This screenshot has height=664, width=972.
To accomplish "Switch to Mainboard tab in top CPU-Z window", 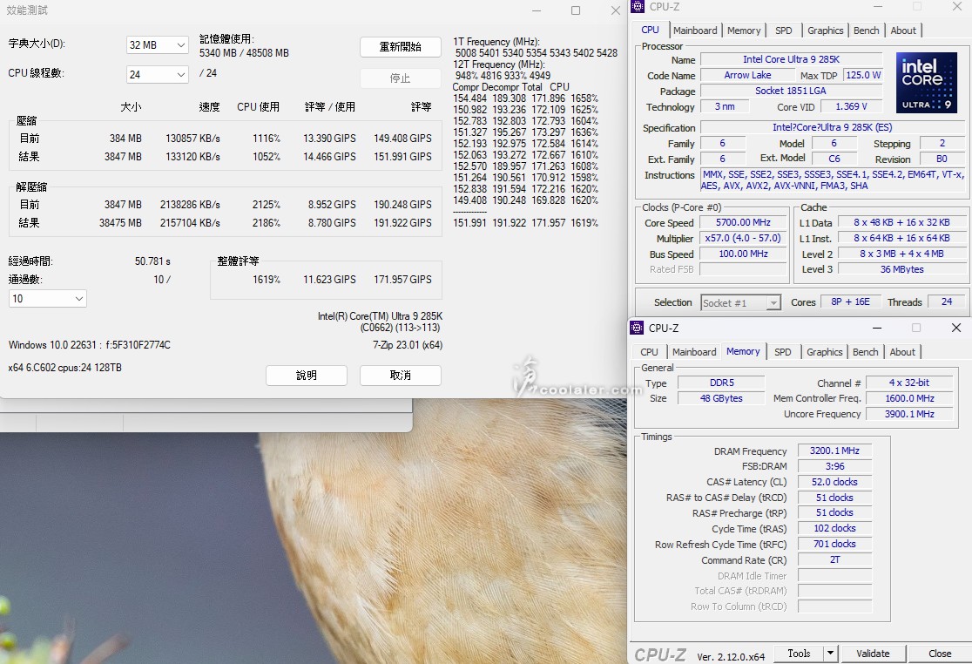I will (x=695, y=30).
